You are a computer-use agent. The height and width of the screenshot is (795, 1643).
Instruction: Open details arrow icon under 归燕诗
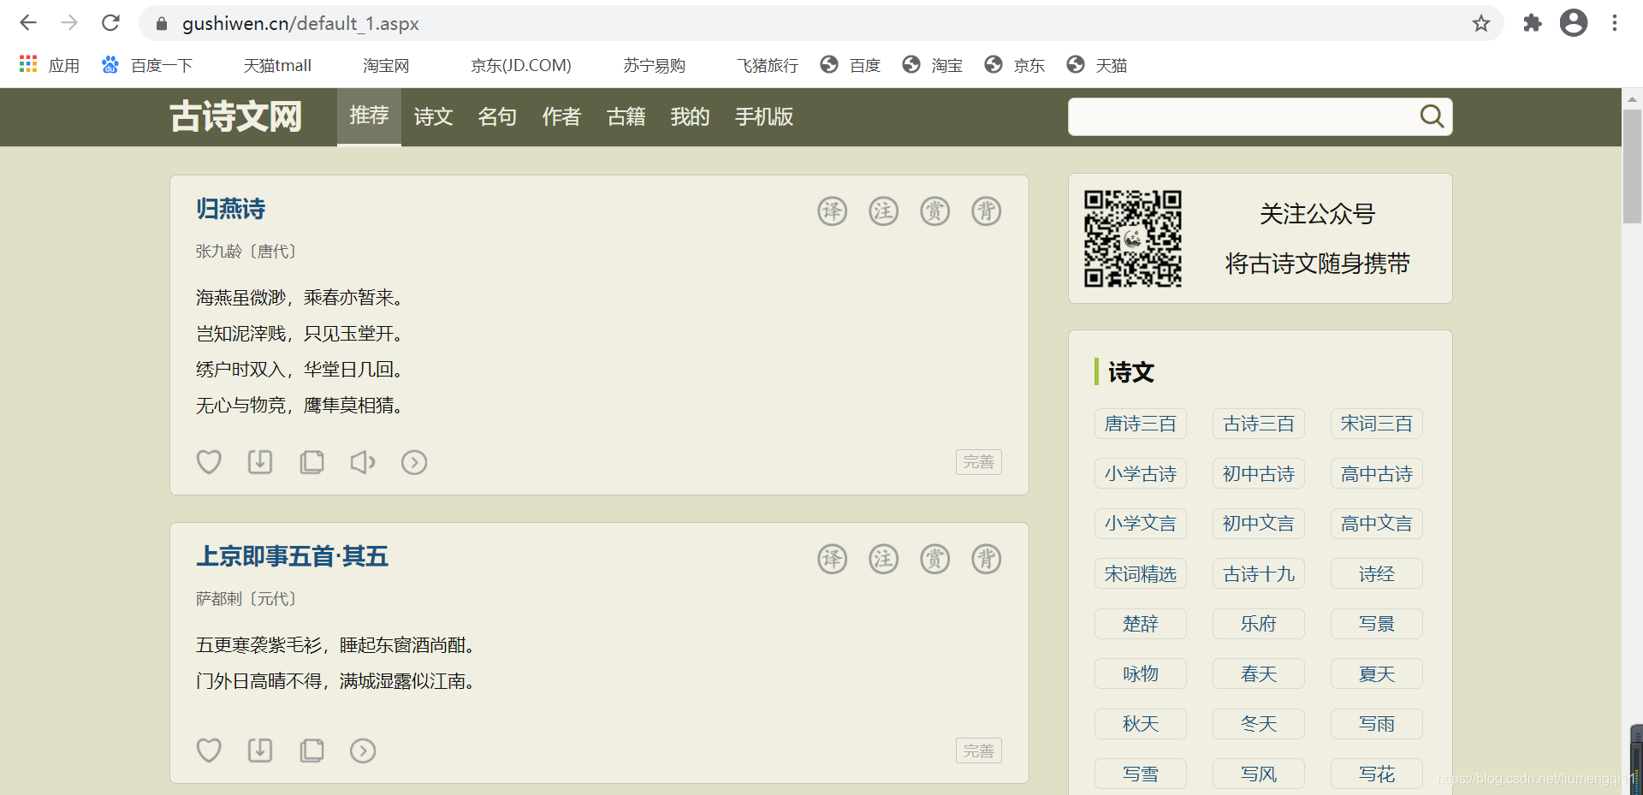click(414, 462)
